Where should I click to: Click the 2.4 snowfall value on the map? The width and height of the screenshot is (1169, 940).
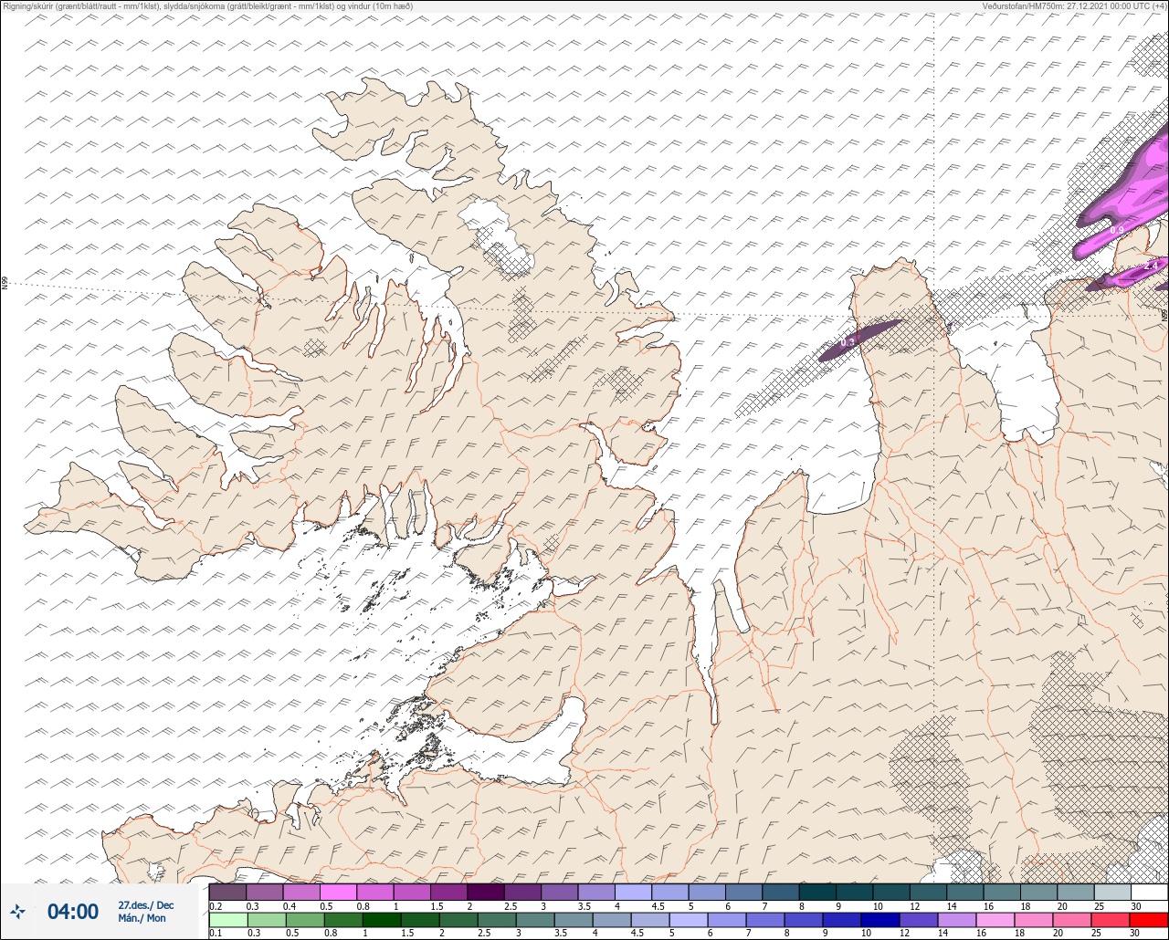[x=1151, y=266]
